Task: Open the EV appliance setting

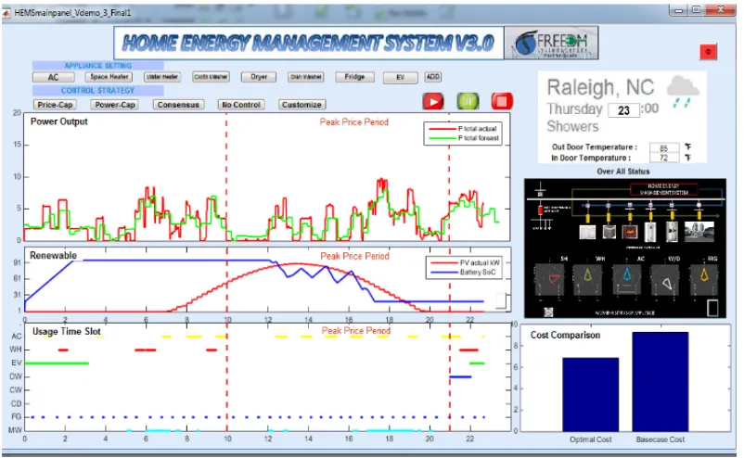Action: 401,77
